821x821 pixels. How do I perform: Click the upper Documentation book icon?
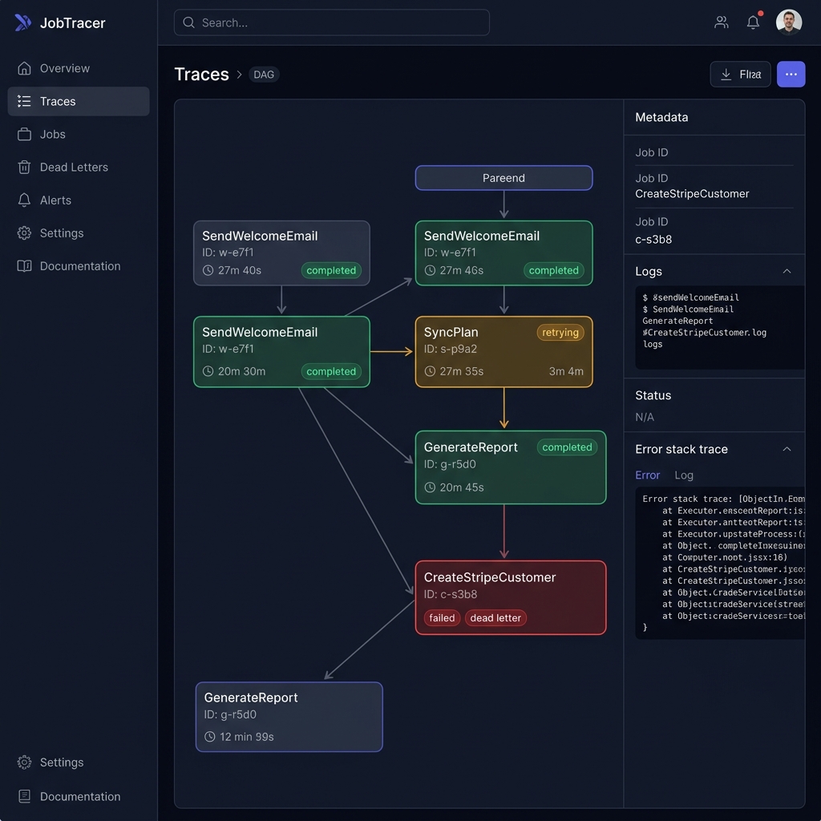click(24, 266)
